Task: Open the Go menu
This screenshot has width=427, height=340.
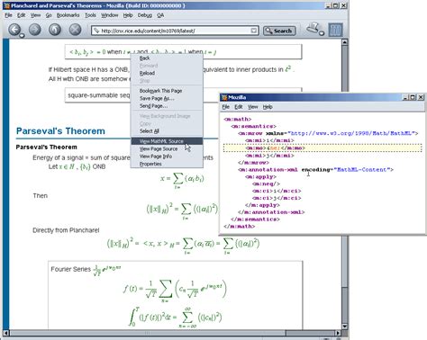Action: tap(49, 15)
